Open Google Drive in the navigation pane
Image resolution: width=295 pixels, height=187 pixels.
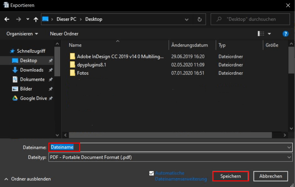34,98
